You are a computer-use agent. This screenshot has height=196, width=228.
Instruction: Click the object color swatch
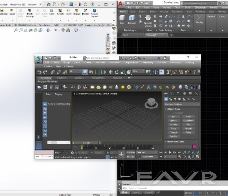194,147
